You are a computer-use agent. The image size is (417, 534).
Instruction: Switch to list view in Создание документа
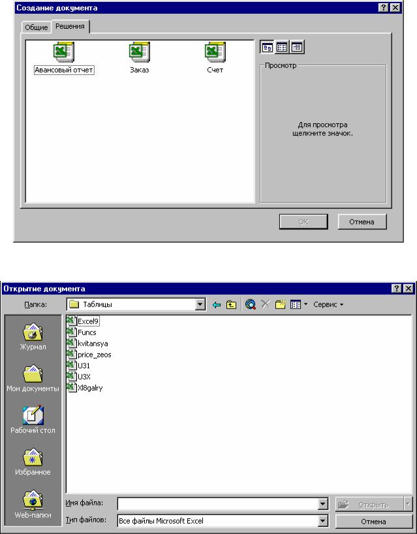point(282,48)
